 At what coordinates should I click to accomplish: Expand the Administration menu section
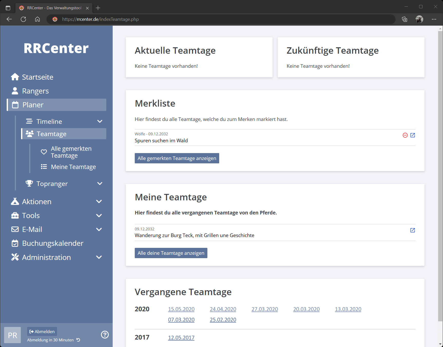pyautogui.click(x=99, y=257)
